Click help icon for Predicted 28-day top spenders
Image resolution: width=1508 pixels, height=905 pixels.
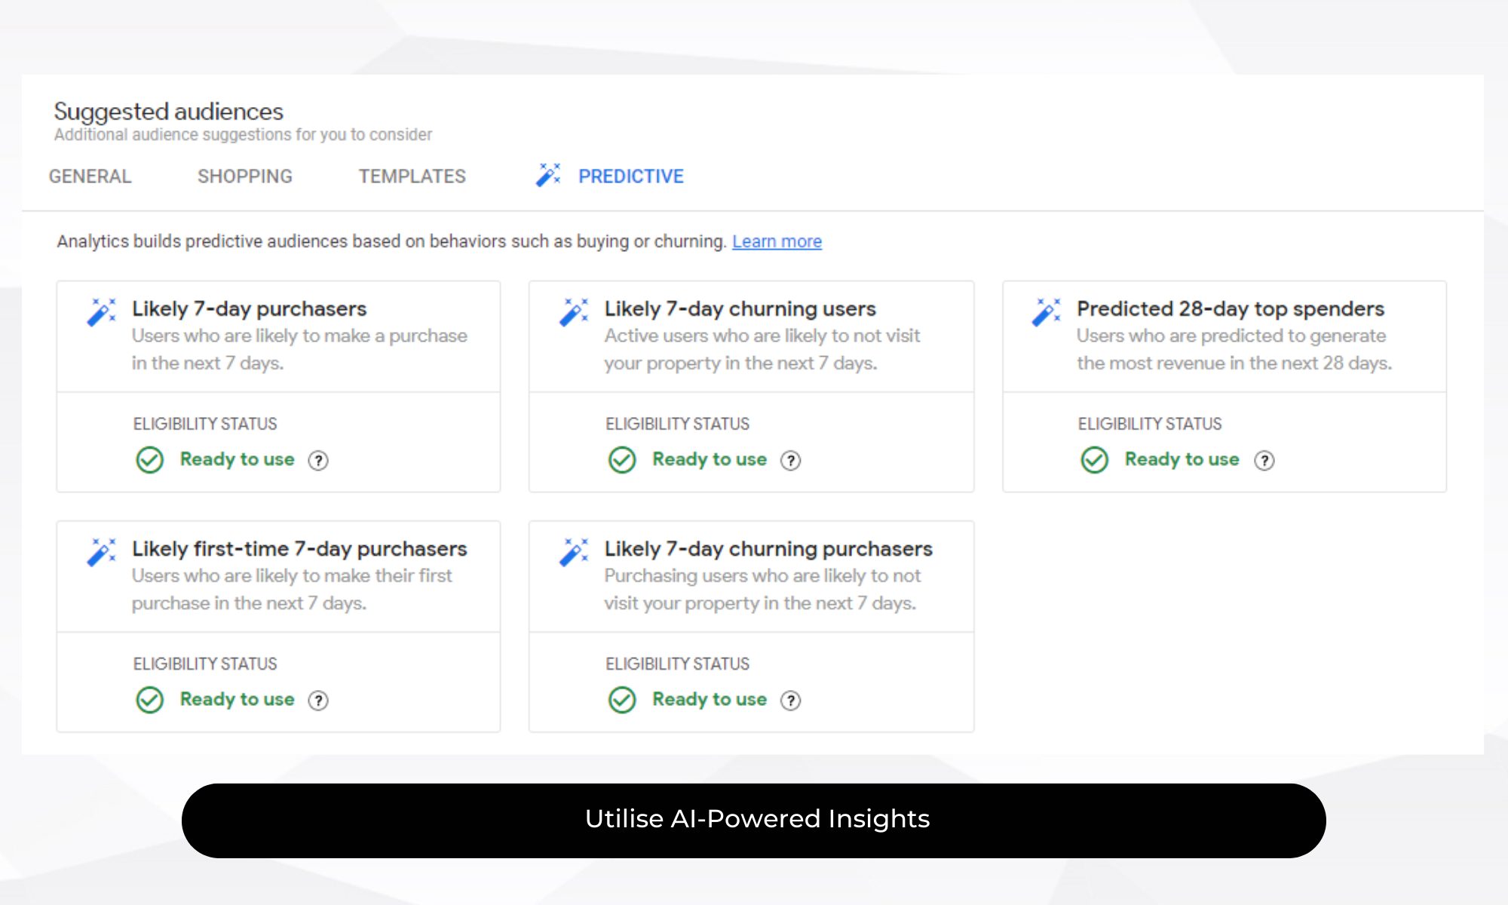pos(1264,460)
